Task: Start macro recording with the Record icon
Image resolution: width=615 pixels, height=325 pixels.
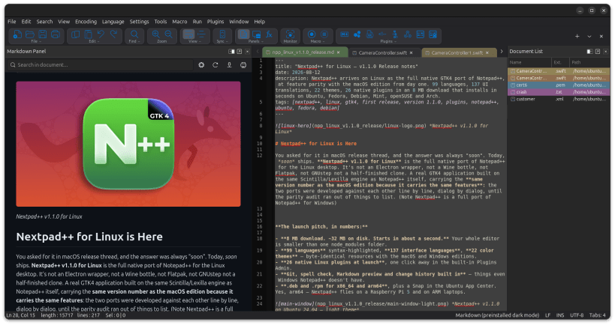Action: [x=312, y=34]
